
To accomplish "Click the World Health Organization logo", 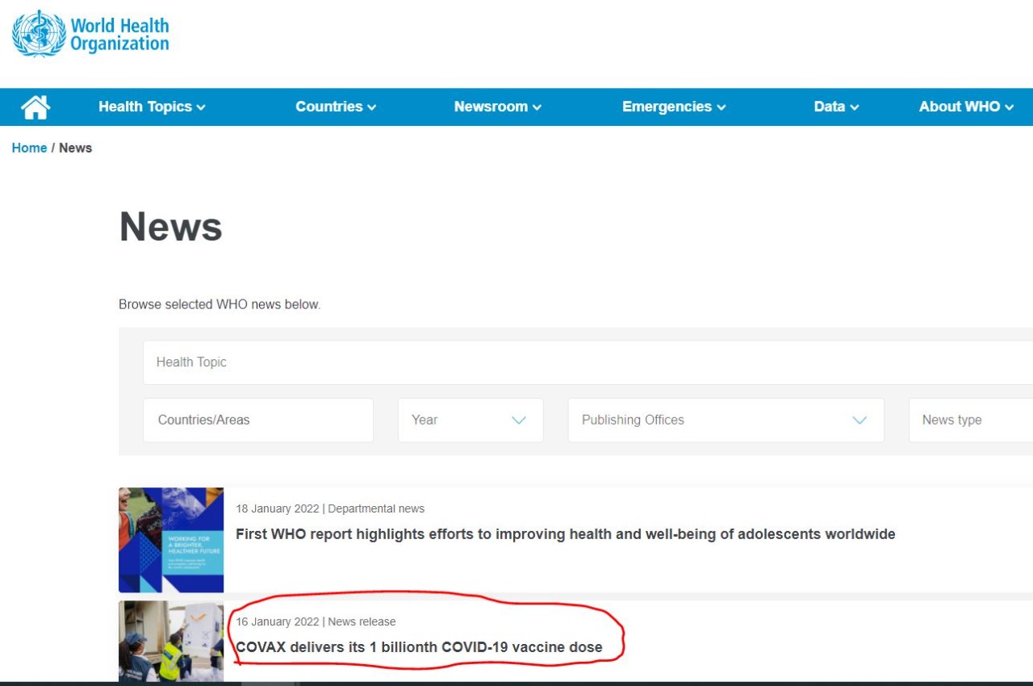I will click(x=90, y=34).
